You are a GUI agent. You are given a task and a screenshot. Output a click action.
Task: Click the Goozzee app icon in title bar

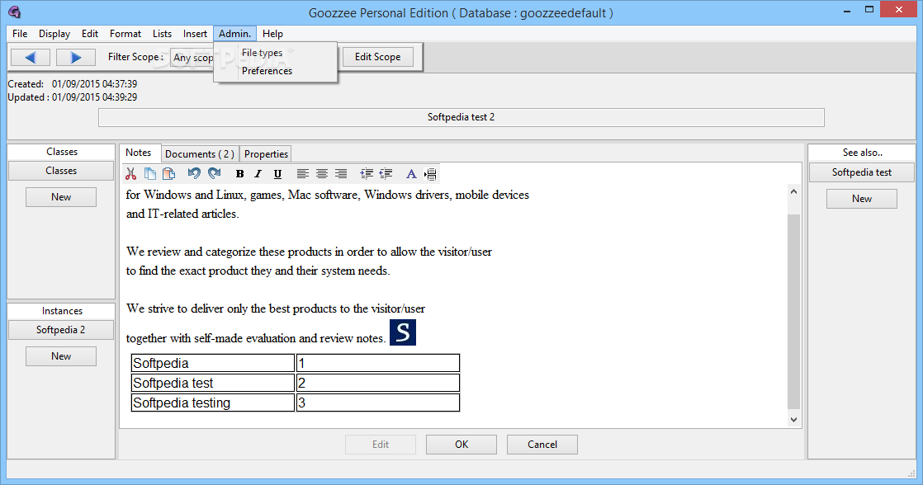[x=14, y=12]
